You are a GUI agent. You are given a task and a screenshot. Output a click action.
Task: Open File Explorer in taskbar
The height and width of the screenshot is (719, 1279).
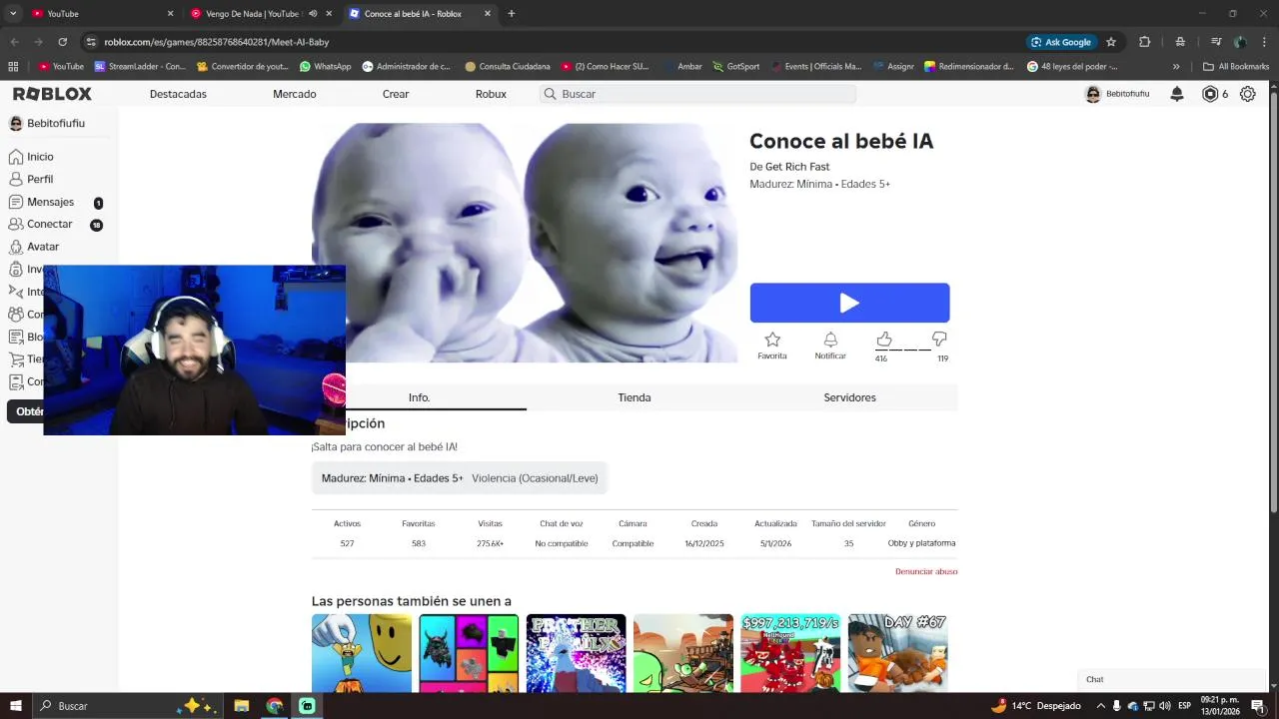(x=241, y=706)
